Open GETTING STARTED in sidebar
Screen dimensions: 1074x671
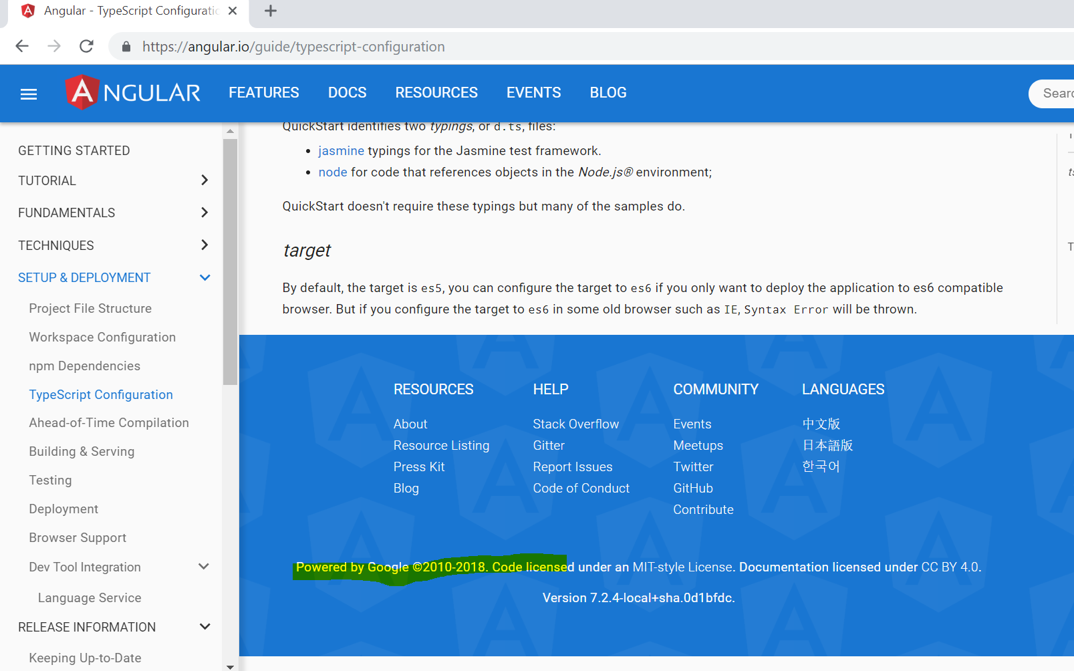coord(74,151)
